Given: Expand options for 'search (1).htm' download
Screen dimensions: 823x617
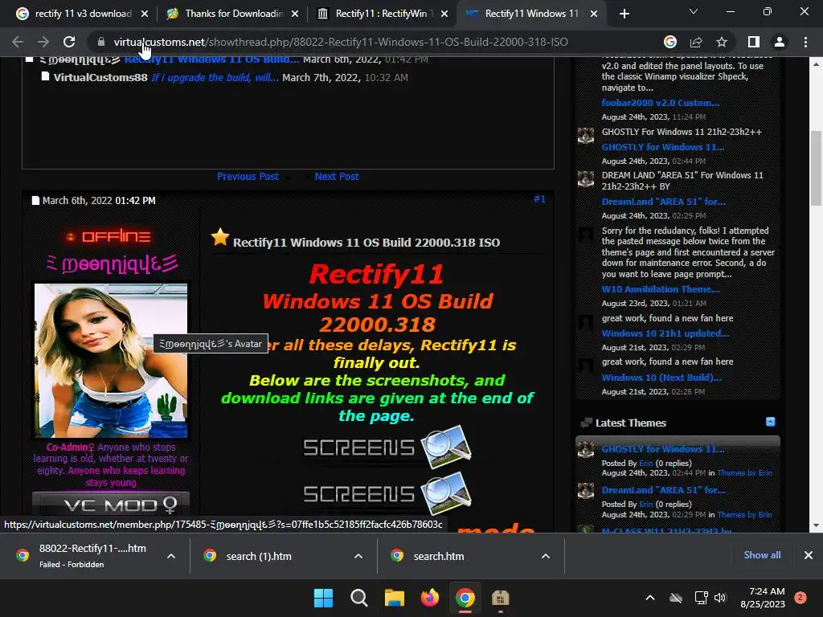Looking at the screenshot, I should [358, 556].
